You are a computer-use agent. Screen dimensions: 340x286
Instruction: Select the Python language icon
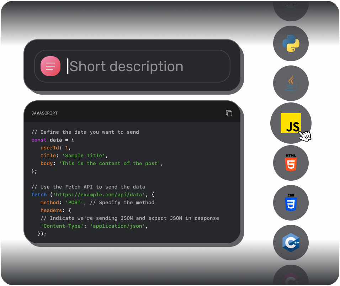click(x=291, y=43)
